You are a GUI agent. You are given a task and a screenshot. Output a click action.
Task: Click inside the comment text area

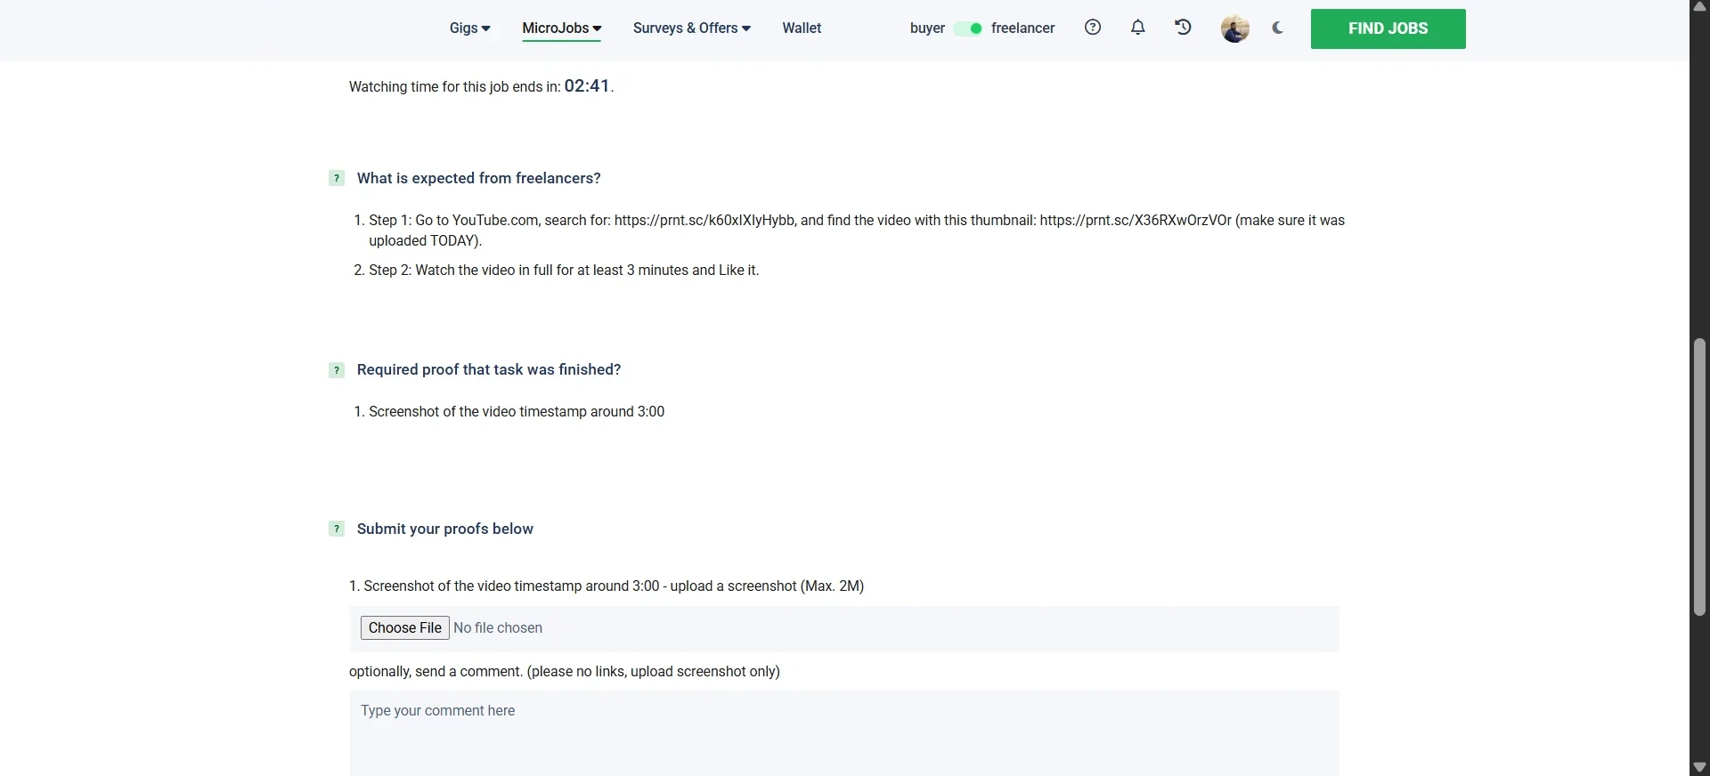pyautogui.click(x=844, y=733)
